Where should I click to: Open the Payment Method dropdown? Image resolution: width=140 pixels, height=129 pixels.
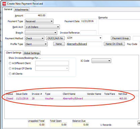(35, 38)
